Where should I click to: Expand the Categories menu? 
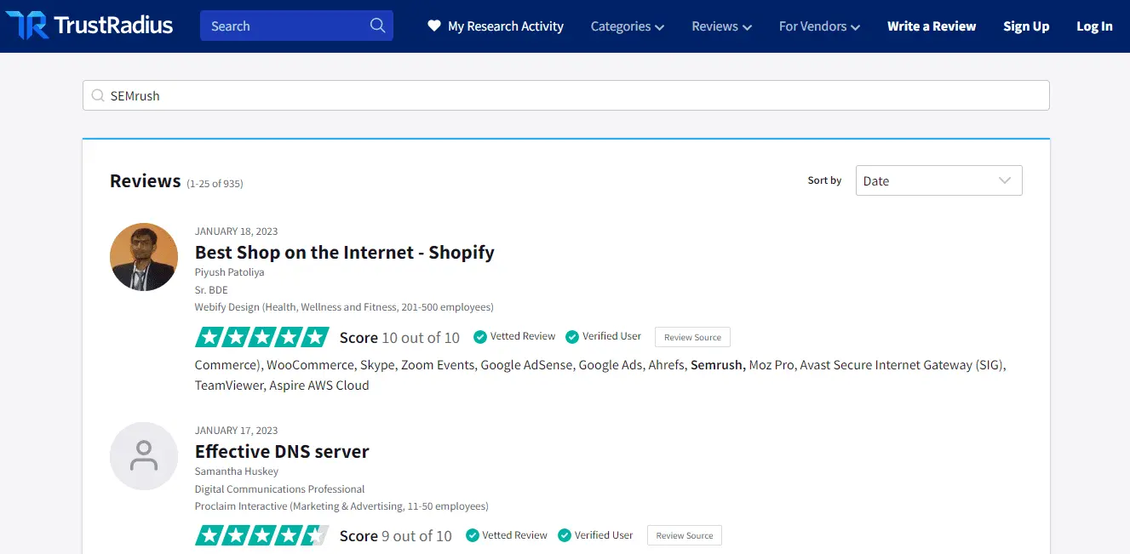coord(627,26)
